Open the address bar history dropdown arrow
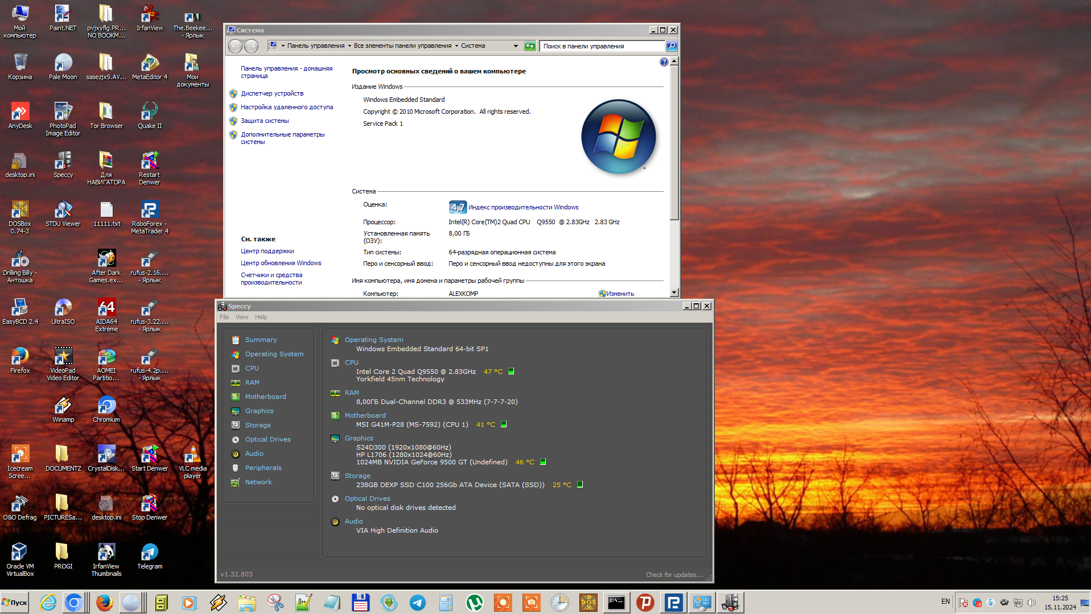Image resolution: width=1091 pixels, height=614 pixels. [516, 46]
